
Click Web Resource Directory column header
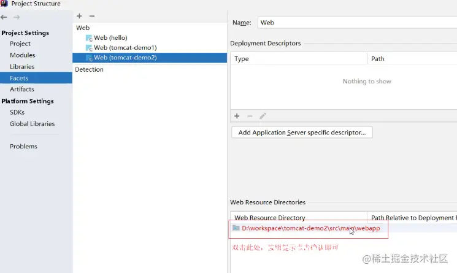[x=299, y=218]
